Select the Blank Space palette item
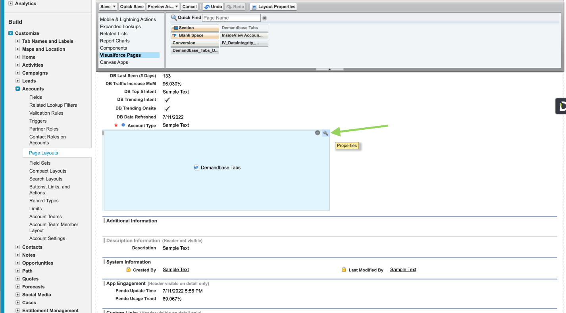This screenshot has height=313, width=566. pos(195,35)
